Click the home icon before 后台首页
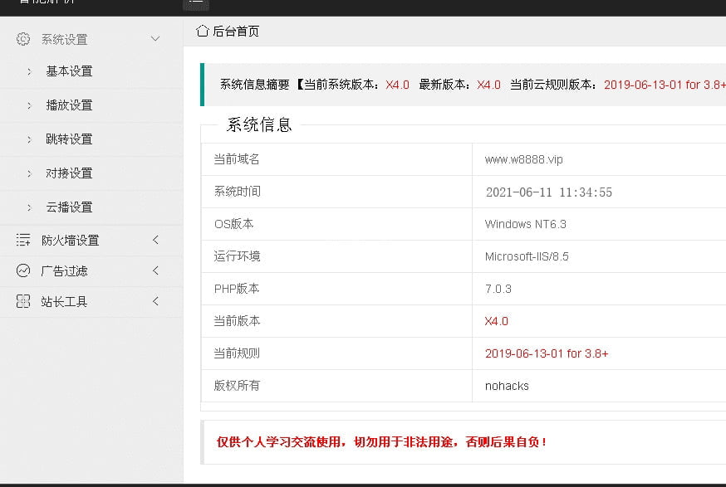 202,31
